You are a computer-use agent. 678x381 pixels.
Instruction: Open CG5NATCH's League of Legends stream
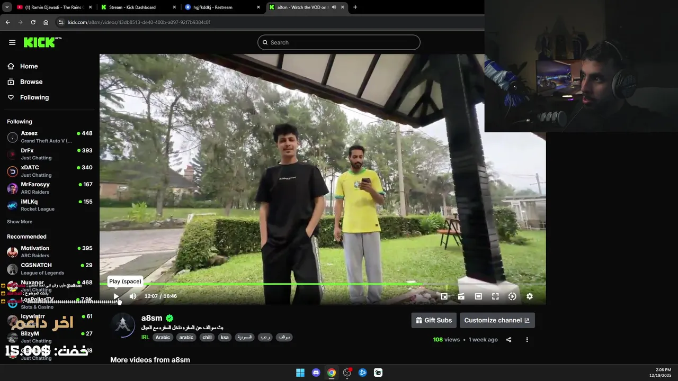point(50,269)
